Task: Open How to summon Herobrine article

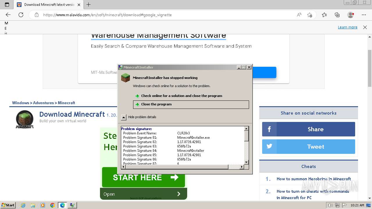Action: click(x=314, y=179)
